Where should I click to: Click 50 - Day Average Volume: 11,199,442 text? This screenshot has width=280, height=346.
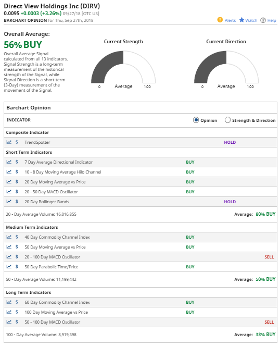coord(41,279)
